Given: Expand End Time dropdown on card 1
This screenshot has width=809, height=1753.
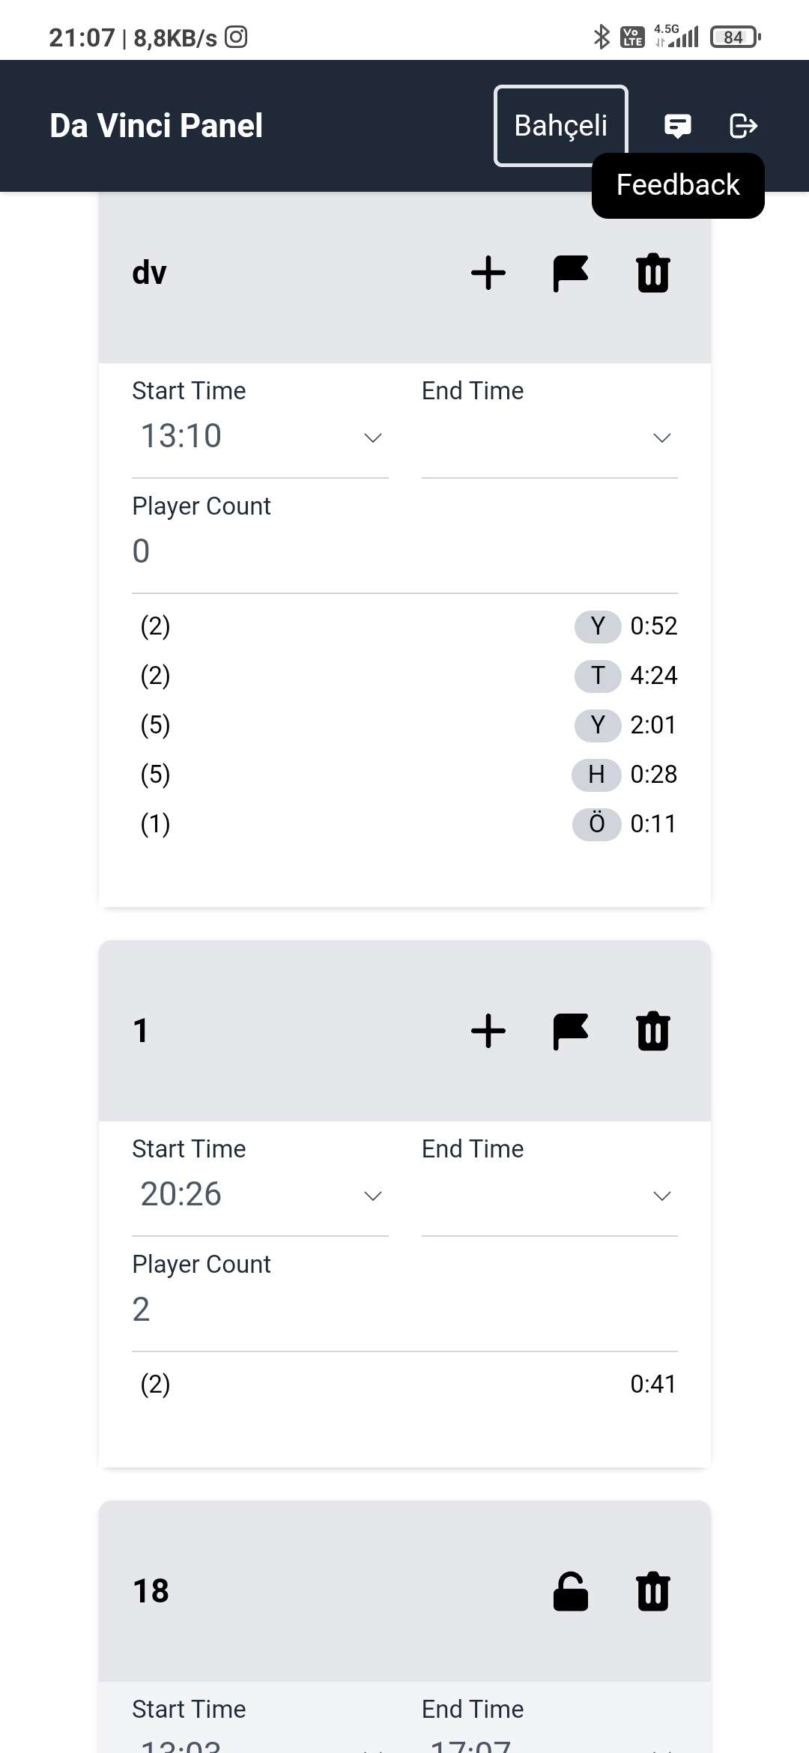Looking at the screenshot, I should (550, 1195).
